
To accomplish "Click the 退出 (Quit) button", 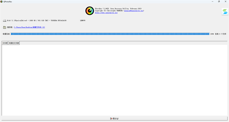I will point(114,119).
